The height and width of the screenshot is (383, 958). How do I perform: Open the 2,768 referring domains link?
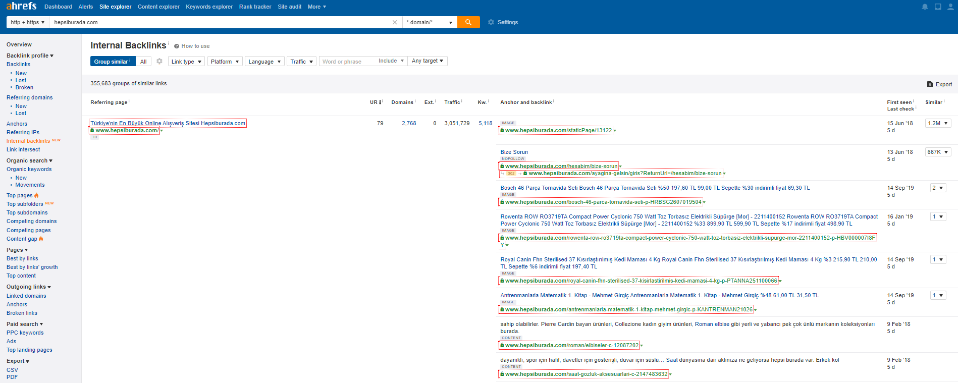pos(409,123)
